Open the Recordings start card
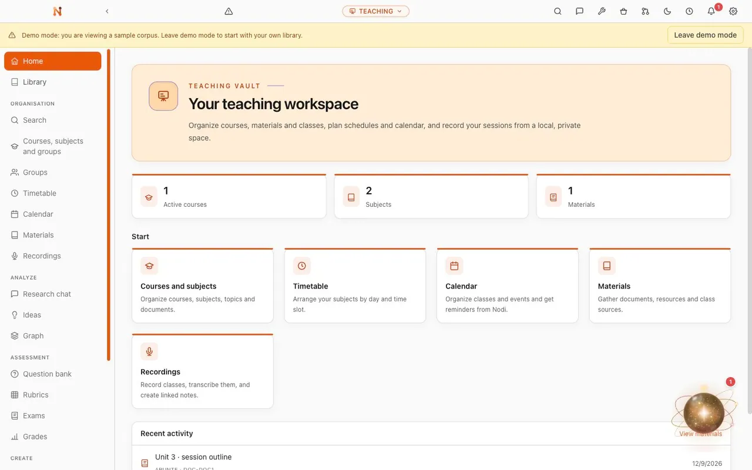This screenshot has width=752, height=470. tap(203, 371)
